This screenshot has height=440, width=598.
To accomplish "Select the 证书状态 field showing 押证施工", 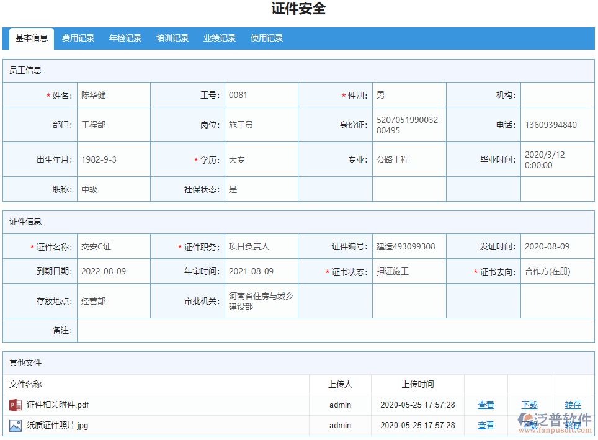I will pyautogui.click(x=409, y=272).
